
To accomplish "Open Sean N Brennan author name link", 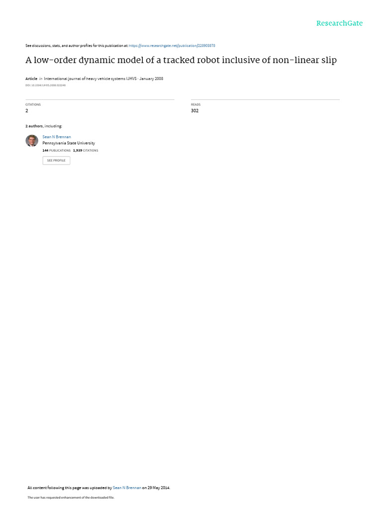I will tap(57, 137).
